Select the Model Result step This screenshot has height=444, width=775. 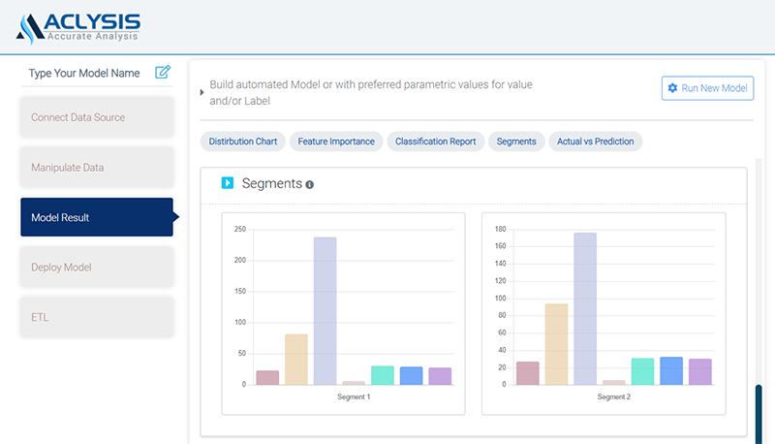tap(96, 217)
